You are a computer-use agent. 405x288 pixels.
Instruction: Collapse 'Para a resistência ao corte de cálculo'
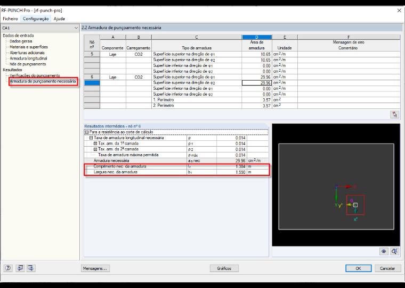point(87,132)
